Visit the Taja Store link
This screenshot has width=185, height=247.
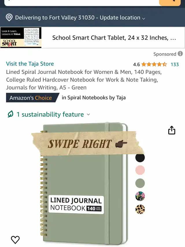click(x=30, y=64)
